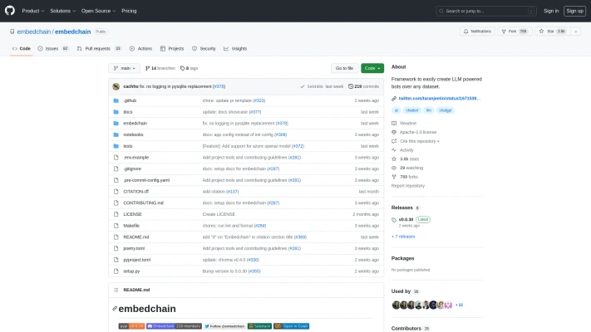This screenshot has height=332, width=591.
Task: Open the Pricing link in header
Action: point(129,11)
